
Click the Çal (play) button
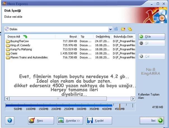[x=152, y=56]
